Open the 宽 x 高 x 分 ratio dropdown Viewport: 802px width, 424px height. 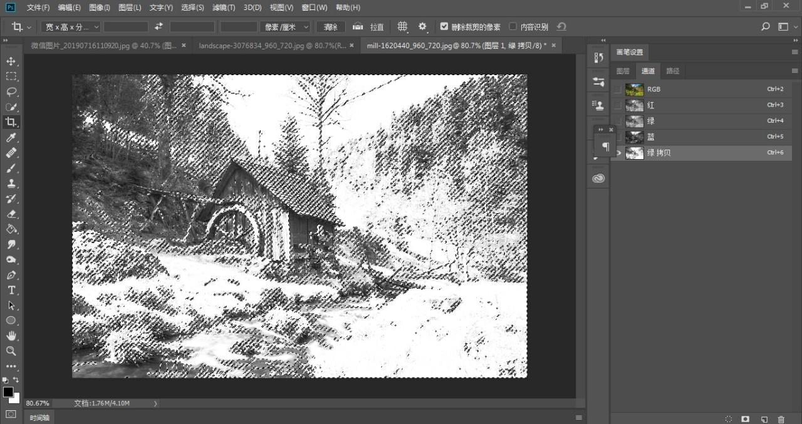coord(71,27)
